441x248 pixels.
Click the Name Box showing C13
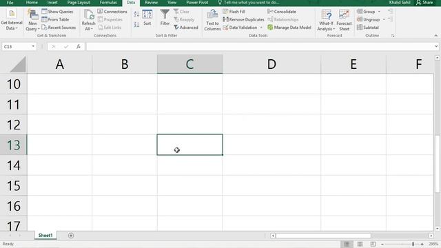pyautogui.click(x=17, y=46)
